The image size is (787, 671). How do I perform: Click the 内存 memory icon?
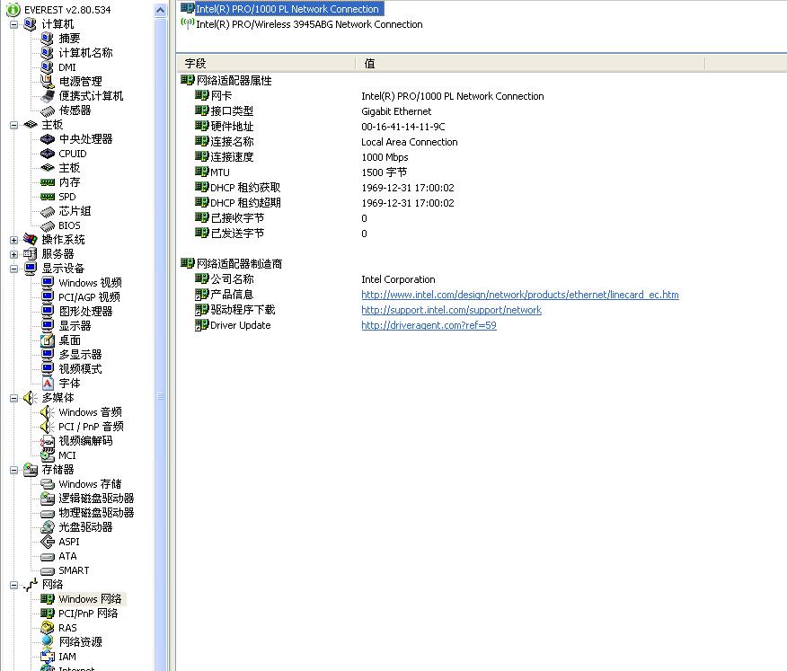tap(48, 182)
